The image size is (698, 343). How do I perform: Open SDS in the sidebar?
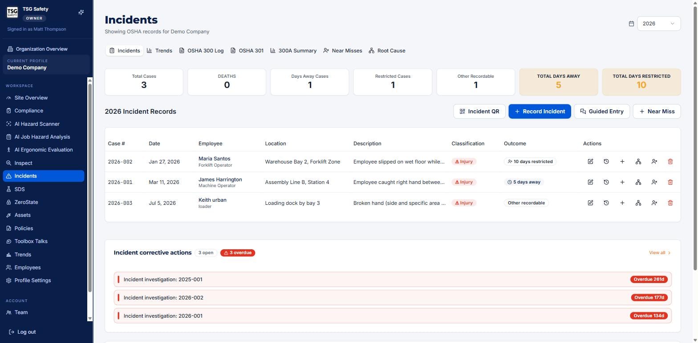coord(44,189)
